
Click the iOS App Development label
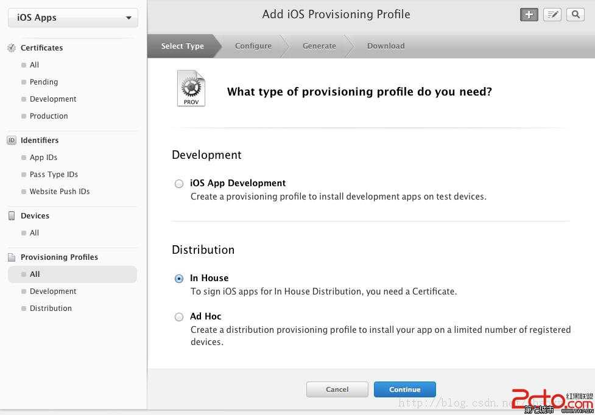tap(238, 183)
